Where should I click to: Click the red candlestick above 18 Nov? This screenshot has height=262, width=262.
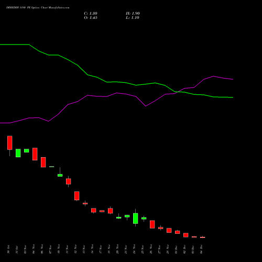111,211
